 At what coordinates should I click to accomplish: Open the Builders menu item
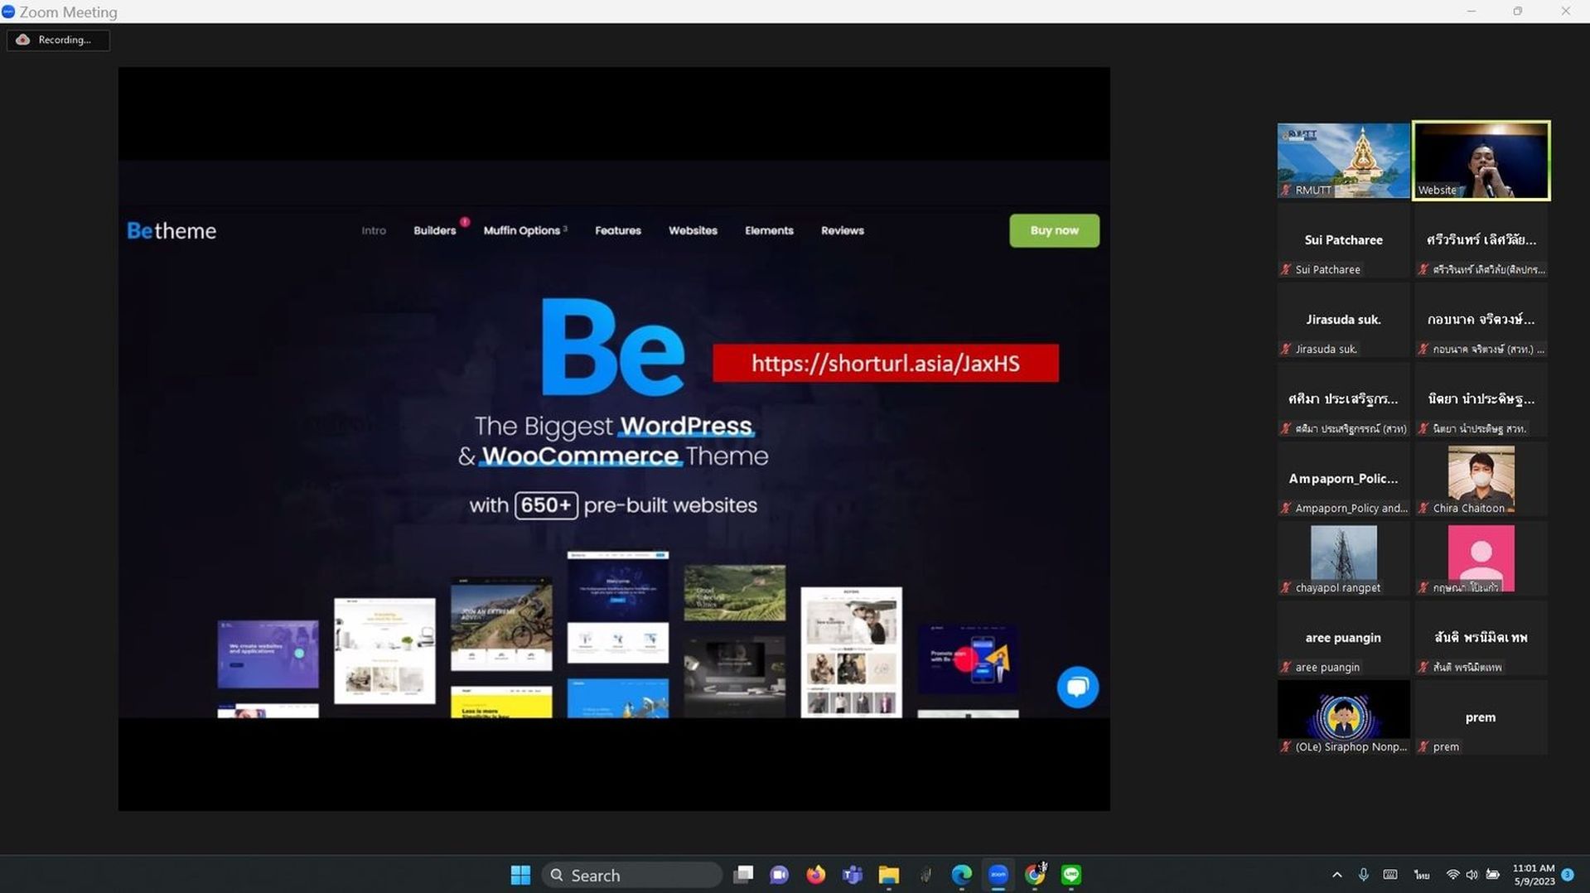click(435, 230)
